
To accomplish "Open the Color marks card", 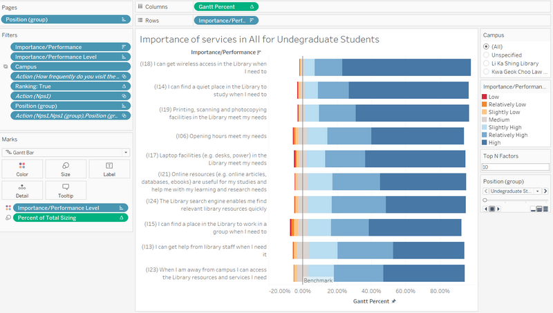I will click(22, 169).
